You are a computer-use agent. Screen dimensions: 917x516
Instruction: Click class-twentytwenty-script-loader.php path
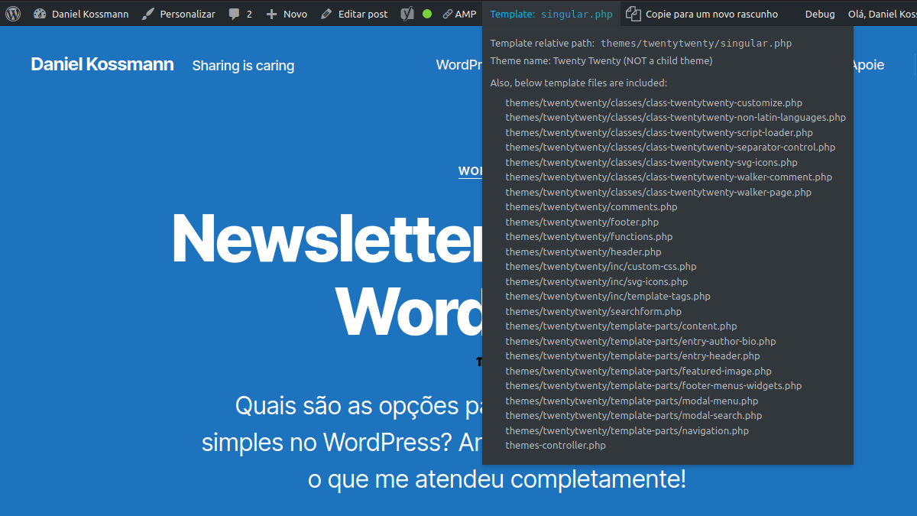(659, 132)
